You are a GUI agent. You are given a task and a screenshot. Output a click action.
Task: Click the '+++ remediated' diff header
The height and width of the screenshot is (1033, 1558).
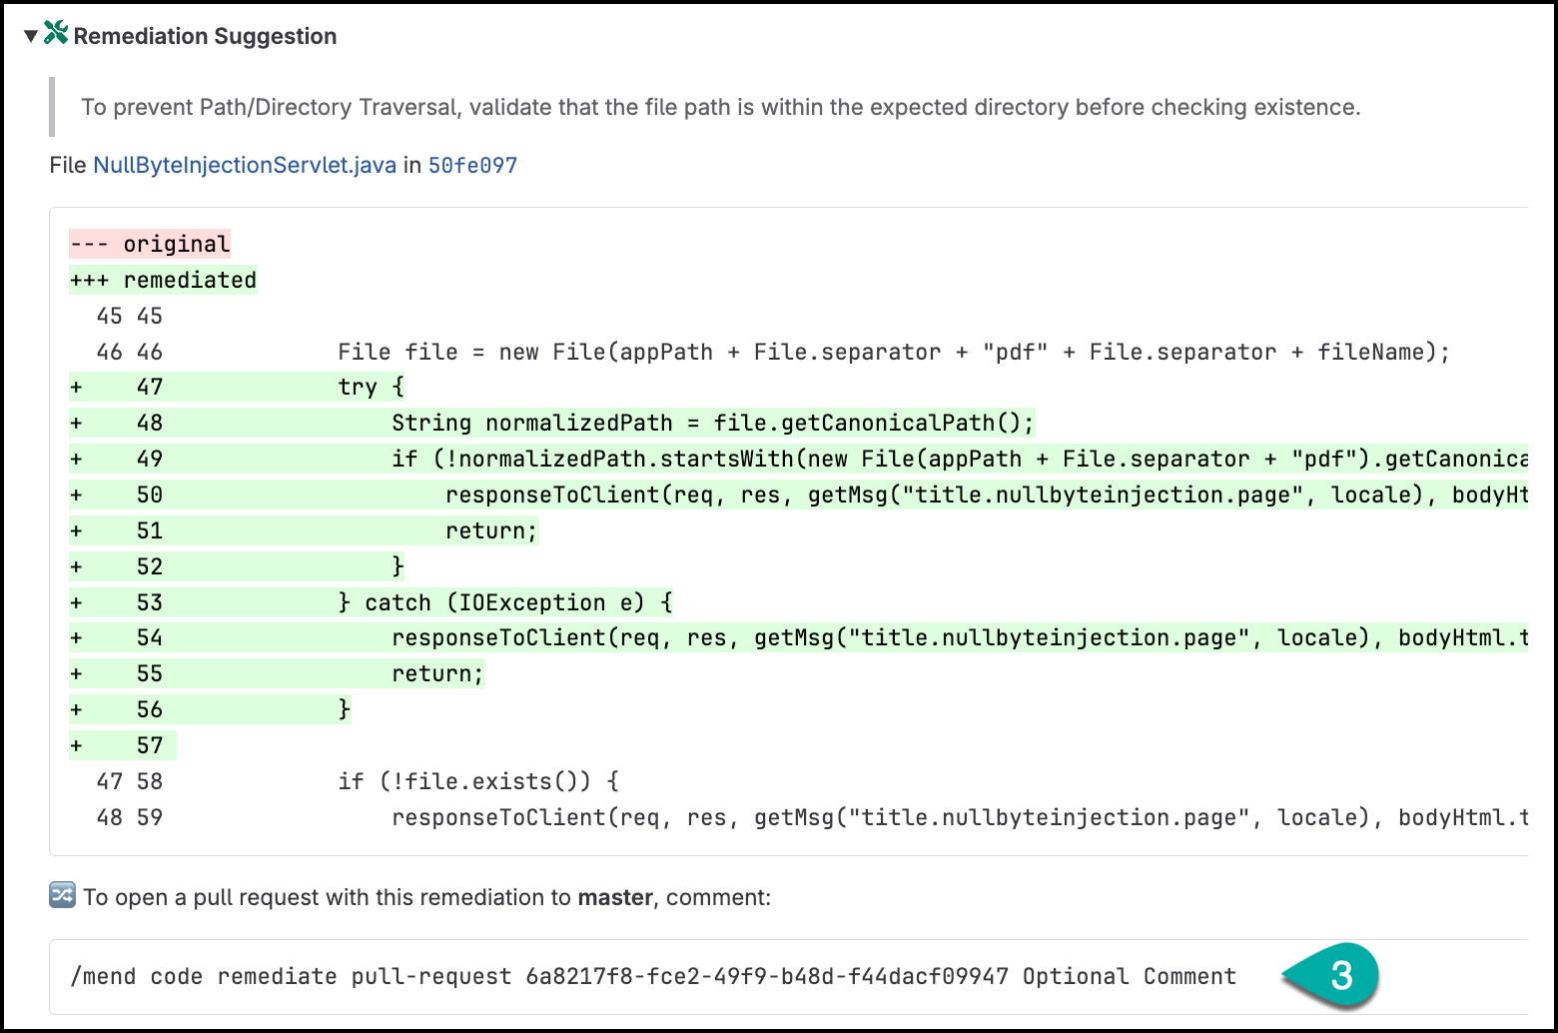[x=163, y=280]
